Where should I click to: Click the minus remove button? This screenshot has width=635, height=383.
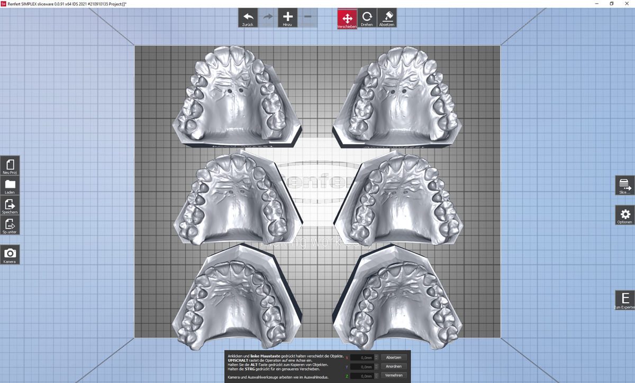pos(308,18)
